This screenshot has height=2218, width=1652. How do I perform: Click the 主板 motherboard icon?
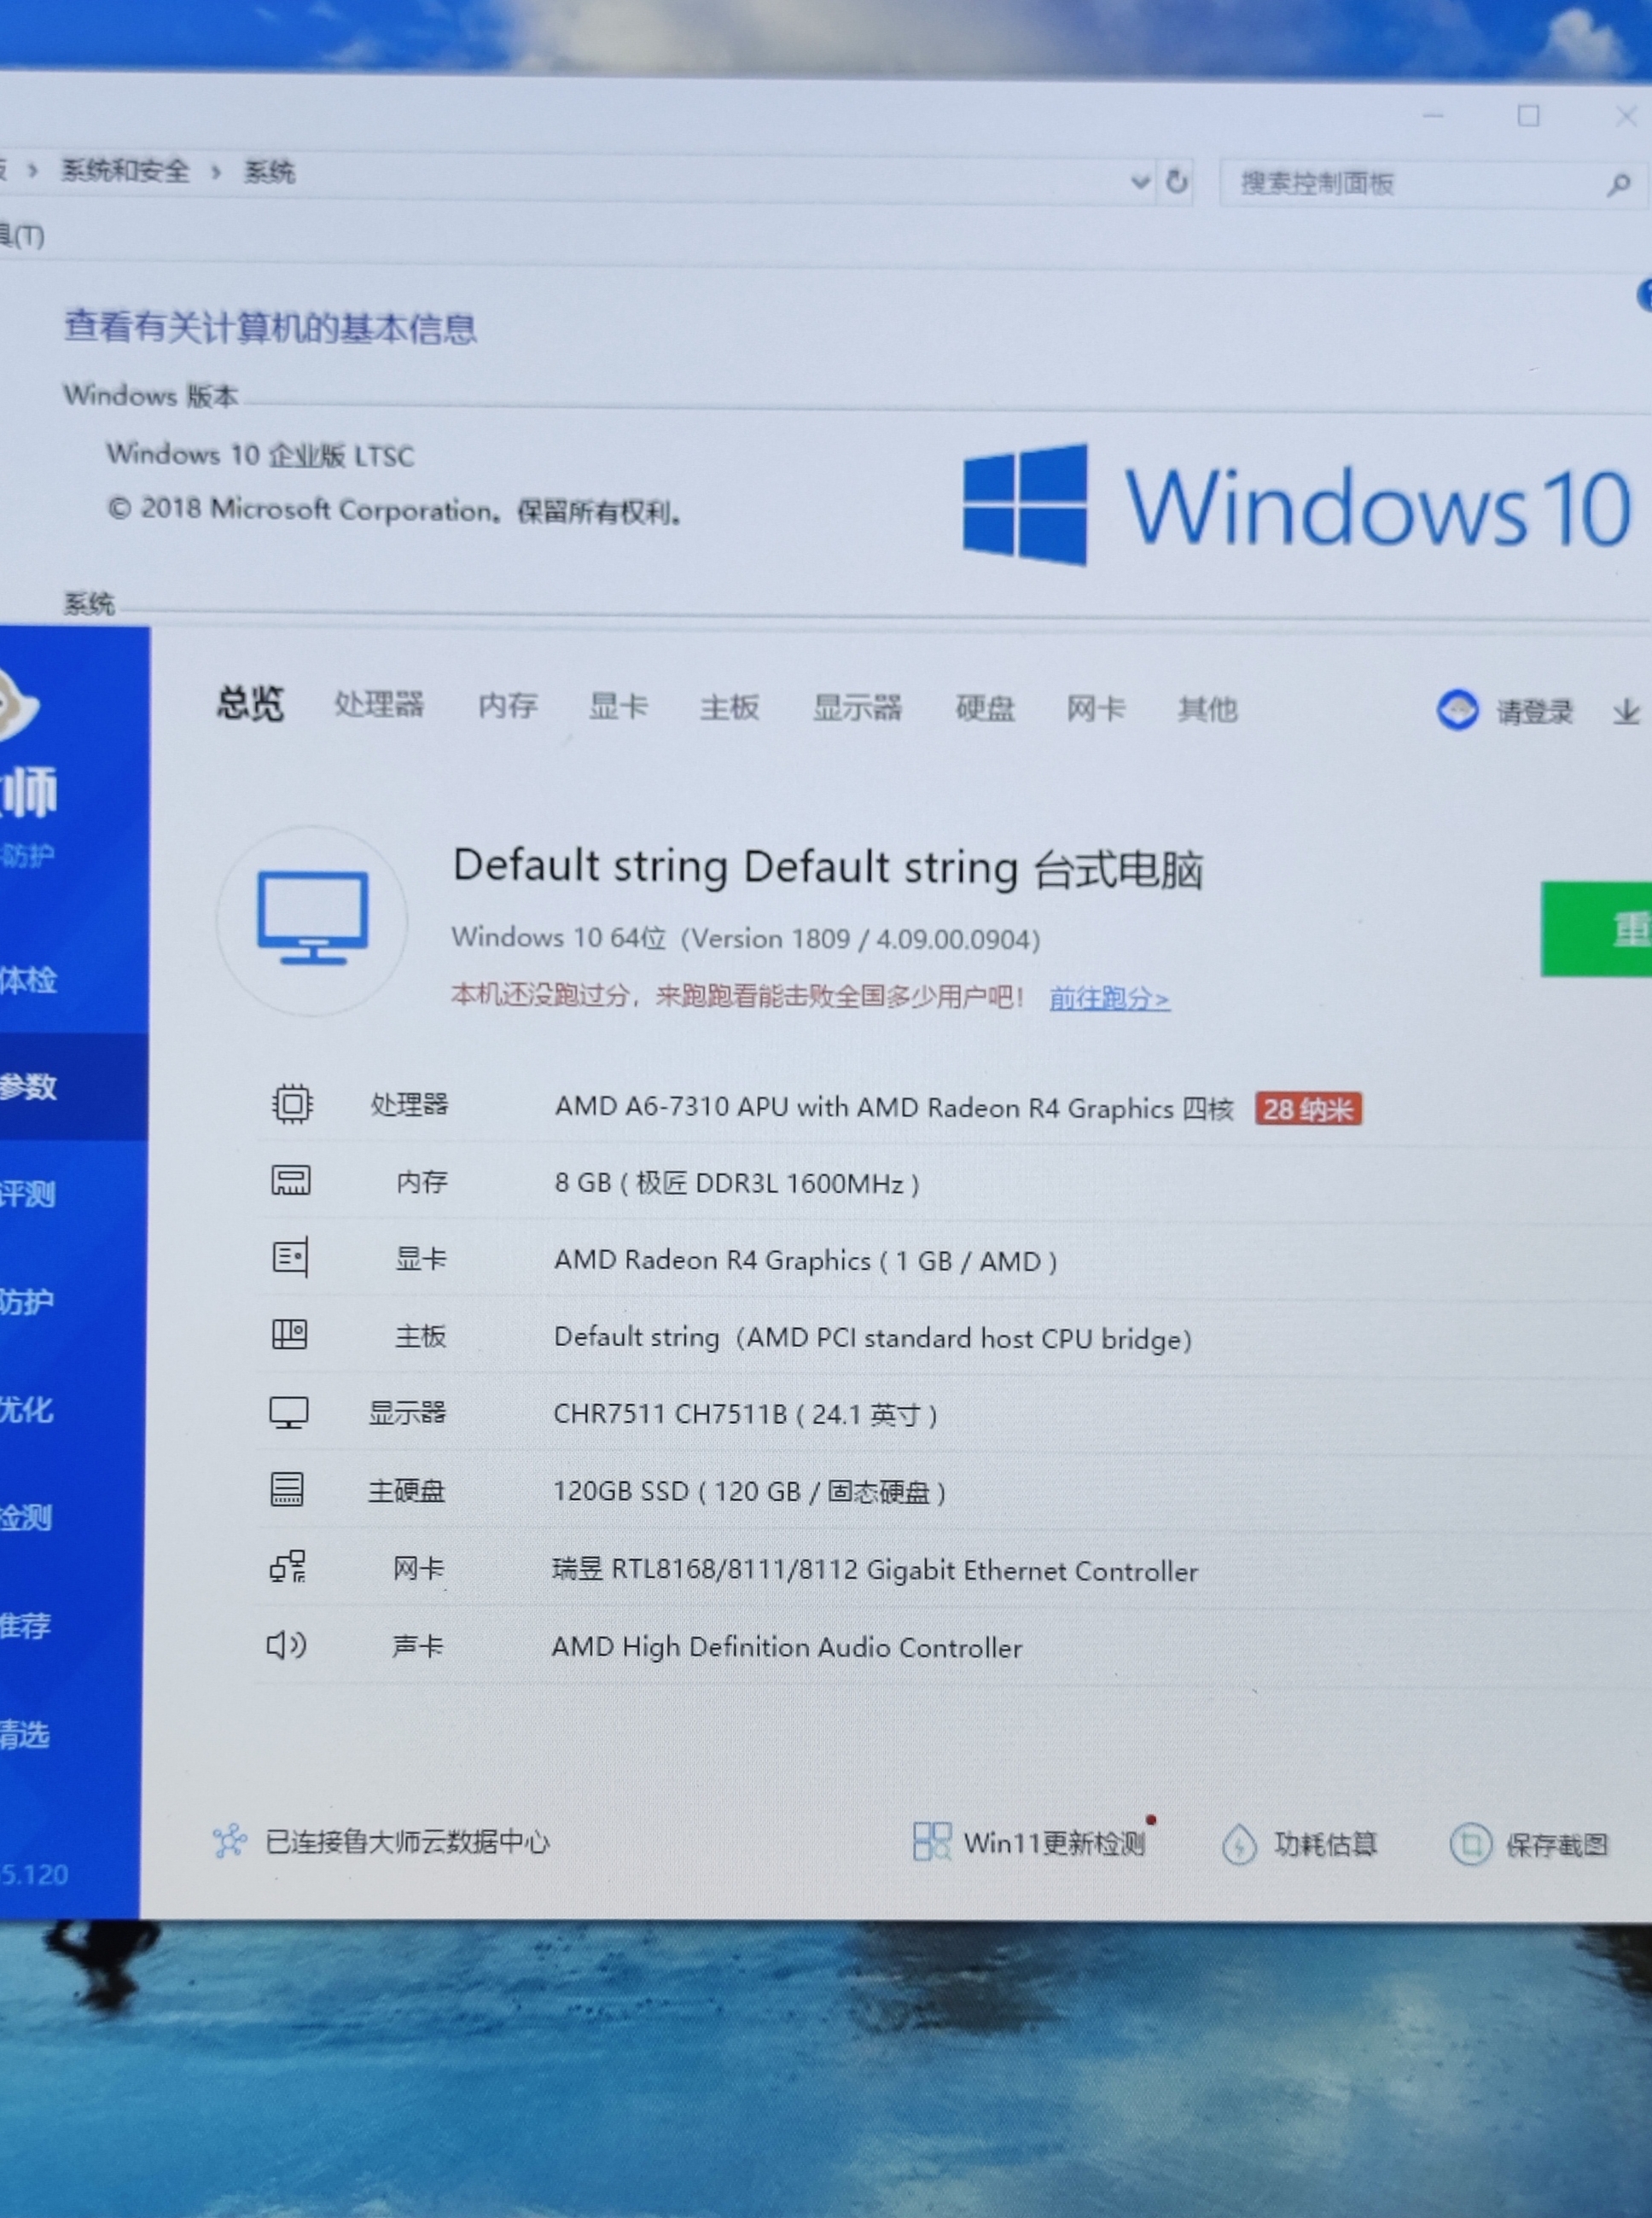[x=289, y=1334]
